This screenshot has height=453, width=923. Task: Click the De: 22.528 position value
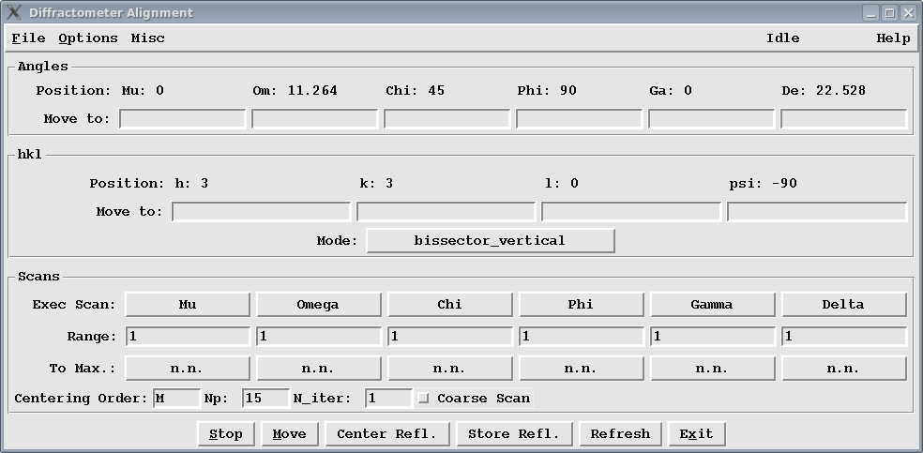(x=824, y=91)
